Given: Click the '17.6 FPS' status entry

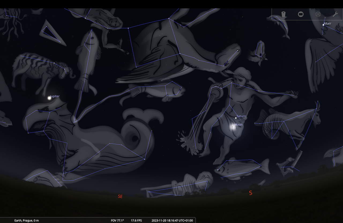Looking at the screenshot, I should (x=136, y=220).
